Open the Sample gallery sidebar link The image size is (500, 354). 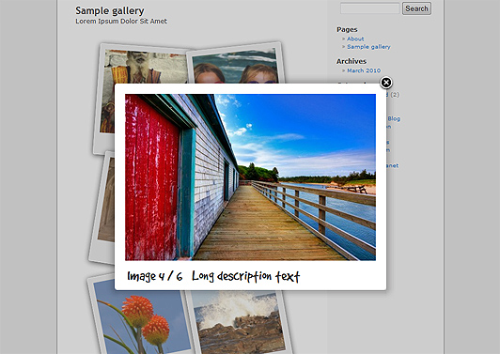pyautogui.click(x=368, y=47)
